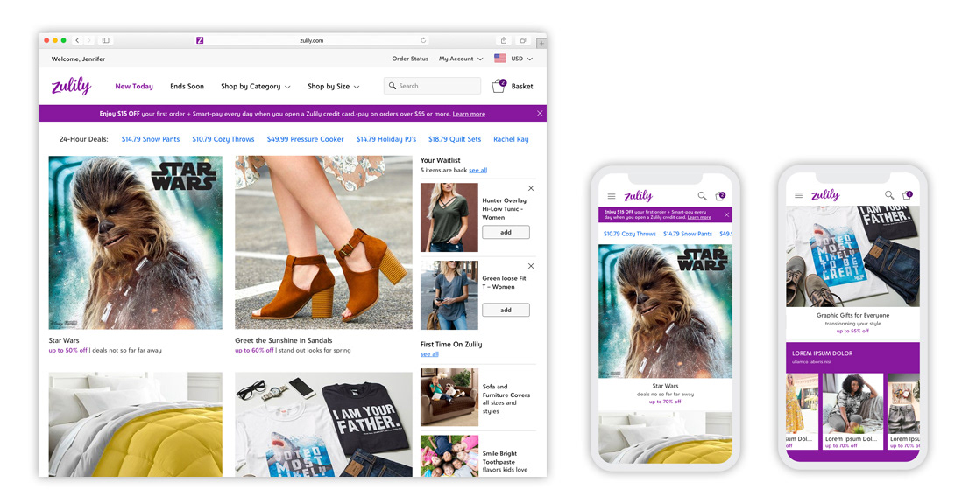Click the Zulily logo on desktop site
Screen dimensions: 976x490
[x=71, y=86]
